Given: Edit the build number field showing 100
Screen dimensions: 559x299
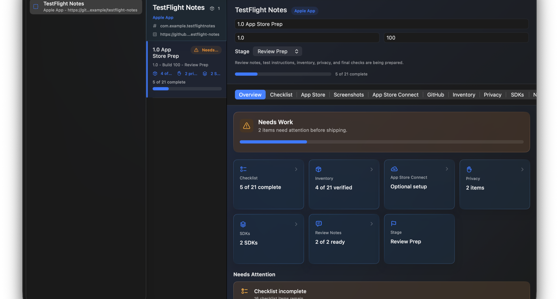Looking at the screenshot, I should pyautogui.click(x=456, y=38).
